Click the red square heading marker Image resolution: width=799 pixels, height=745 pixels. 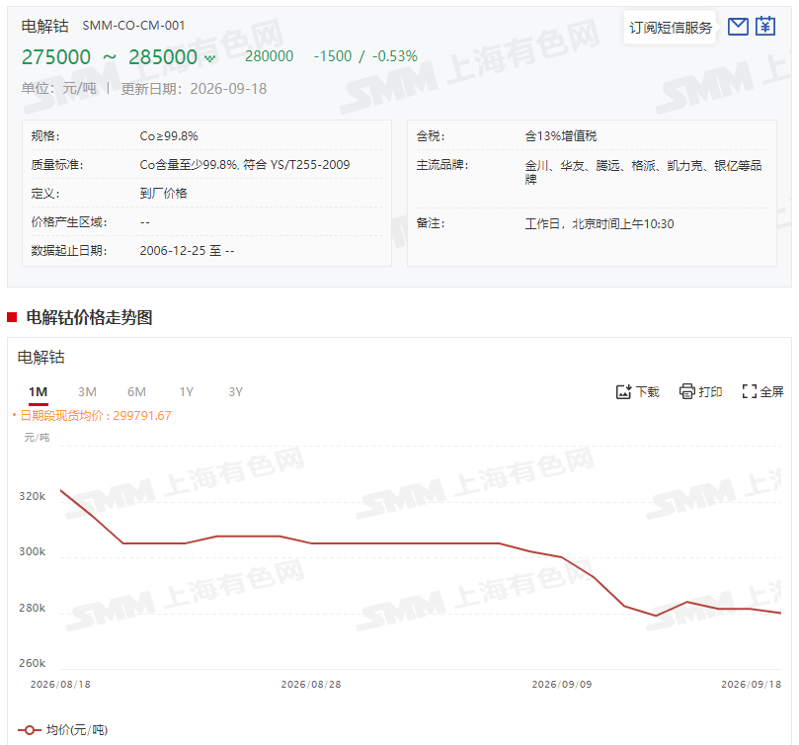pyautogui.click(x=12, y=317)
